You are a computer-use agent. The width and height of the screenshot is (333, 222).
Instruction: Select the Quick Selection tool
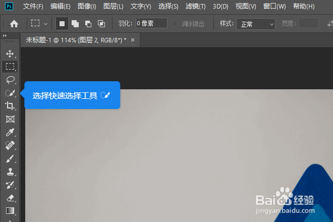pos(10,93)
